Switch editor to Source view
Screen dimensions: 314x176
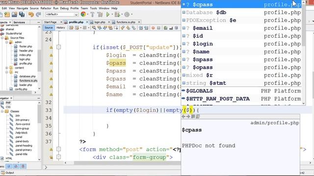click(49, 28)
